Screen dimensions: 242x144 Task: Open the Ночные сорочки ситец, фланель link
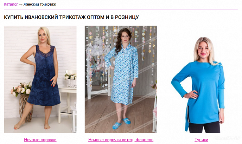[x=121, y=140]
